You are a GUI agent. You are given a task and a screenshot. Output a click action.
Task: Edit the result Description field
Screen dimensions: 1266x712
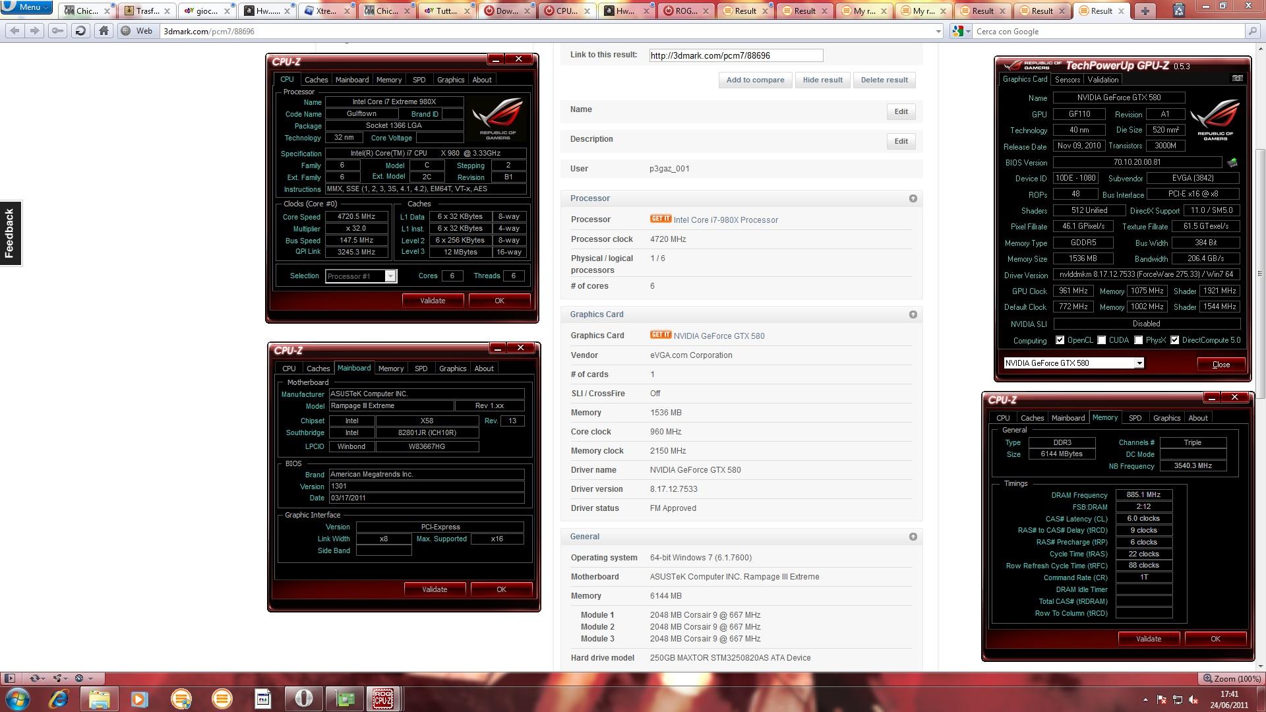click(x=901, y=141)
